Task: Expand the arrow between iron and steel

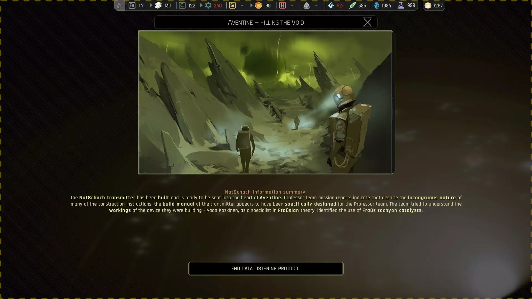Action: click(151, 5)
